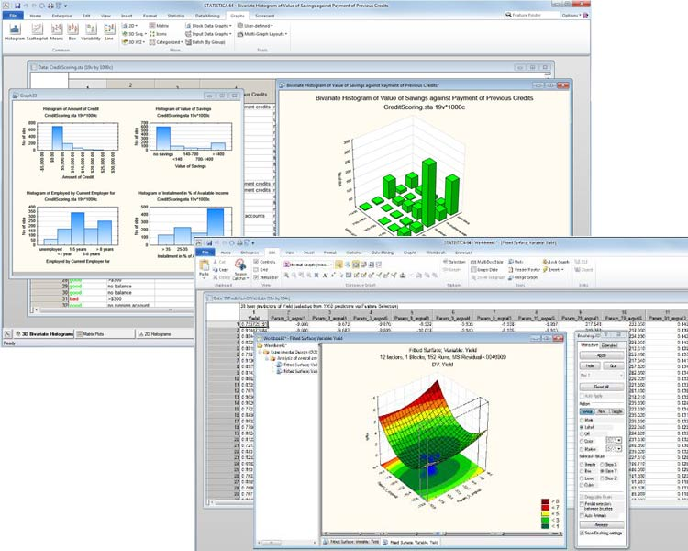Click the zoom magnifier icon in Customize Graph toolbar
This screenshot has height=551, width=688.
coord(286,275)
